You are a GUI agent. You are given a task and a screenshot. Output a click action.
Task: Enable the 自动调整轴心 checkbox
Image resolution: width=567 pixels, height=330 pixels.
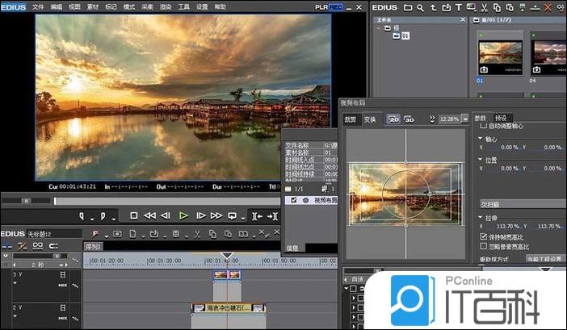[483, 126]
